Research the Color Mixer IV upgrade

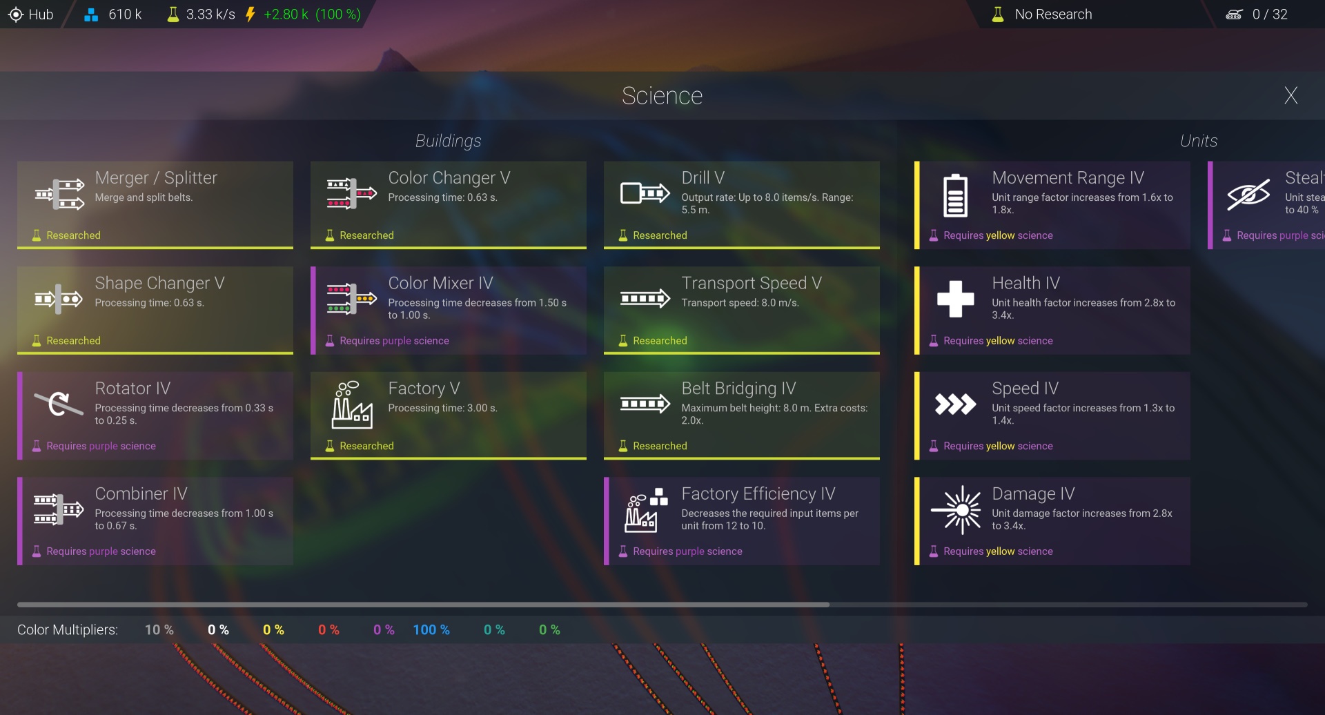449,310
